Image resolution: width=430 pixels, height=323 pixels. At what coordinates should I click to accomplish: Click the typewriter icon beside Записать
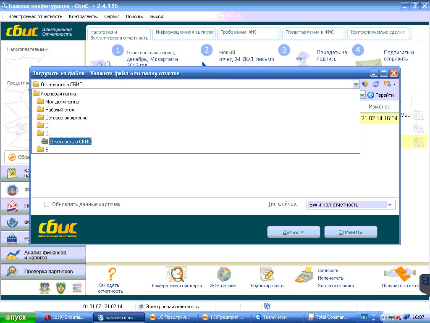pos(304,275)
